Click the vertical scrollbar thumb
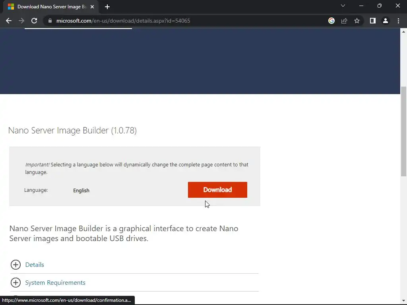407x305 pixels. point(403,131)
